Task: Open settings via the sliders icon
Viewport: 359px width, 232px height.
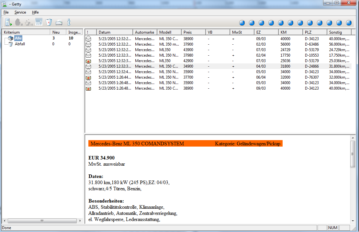Action: [x=39, y=22]
